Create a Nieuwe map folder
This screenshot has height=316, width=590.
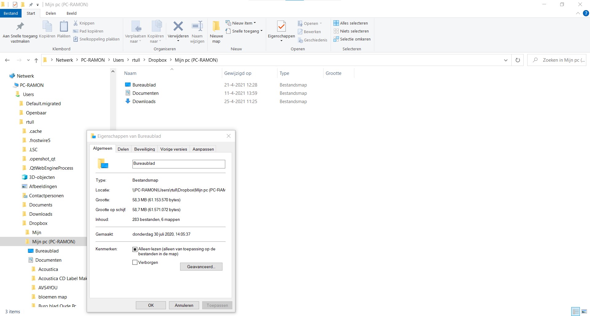216,32
